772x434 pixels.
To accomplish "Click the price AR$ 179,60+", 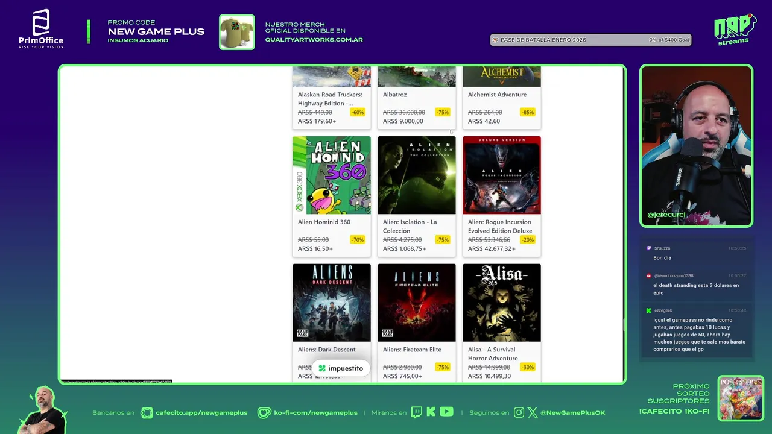I will (x=317, y=121).
